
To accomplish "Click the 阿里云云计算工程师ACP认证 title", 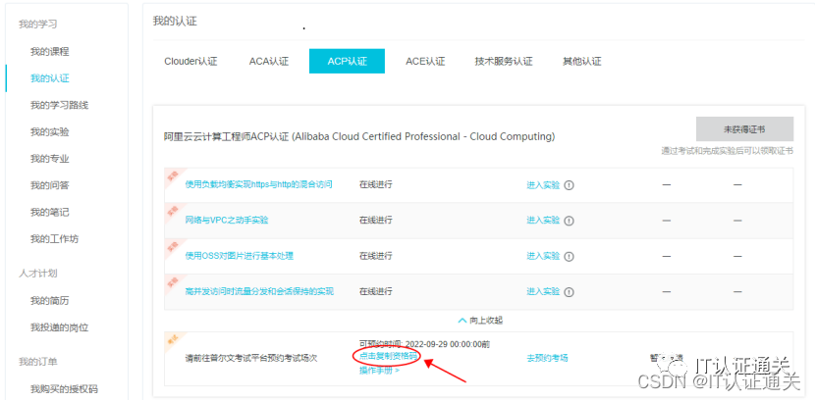I will (x=359, y=136).
